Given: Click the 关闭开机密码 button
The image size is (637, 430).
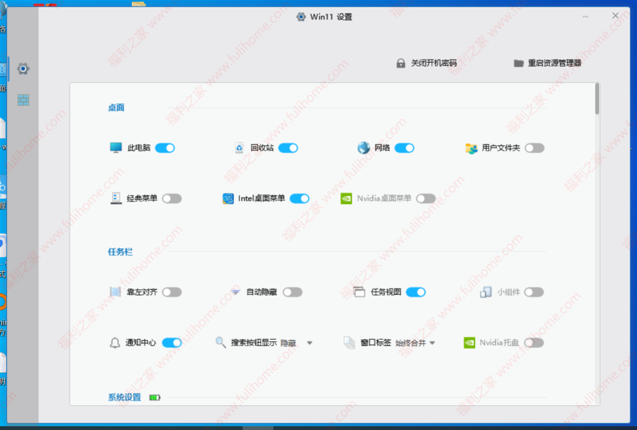Looking at the screenshot, I should [x=426, y=62].
